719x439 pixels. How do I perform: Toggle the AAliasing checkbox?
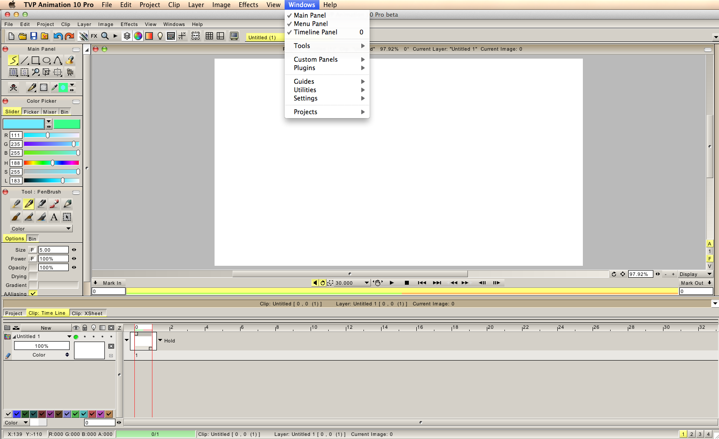point(33,293)
